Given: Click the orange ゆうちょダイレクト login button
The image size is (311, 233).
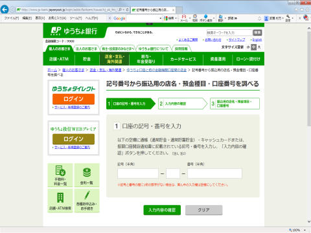Looking at the screenshot, I should coord(73,99).
